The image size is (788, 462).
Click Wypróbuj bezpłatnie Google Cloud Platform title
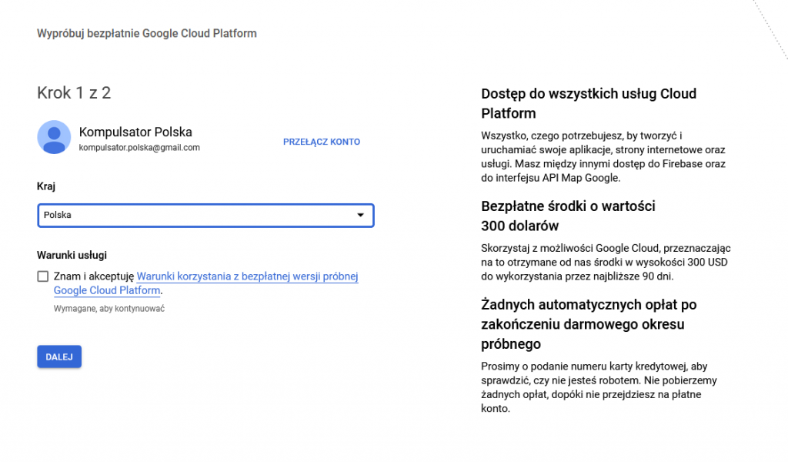click(x=147, y=34)
